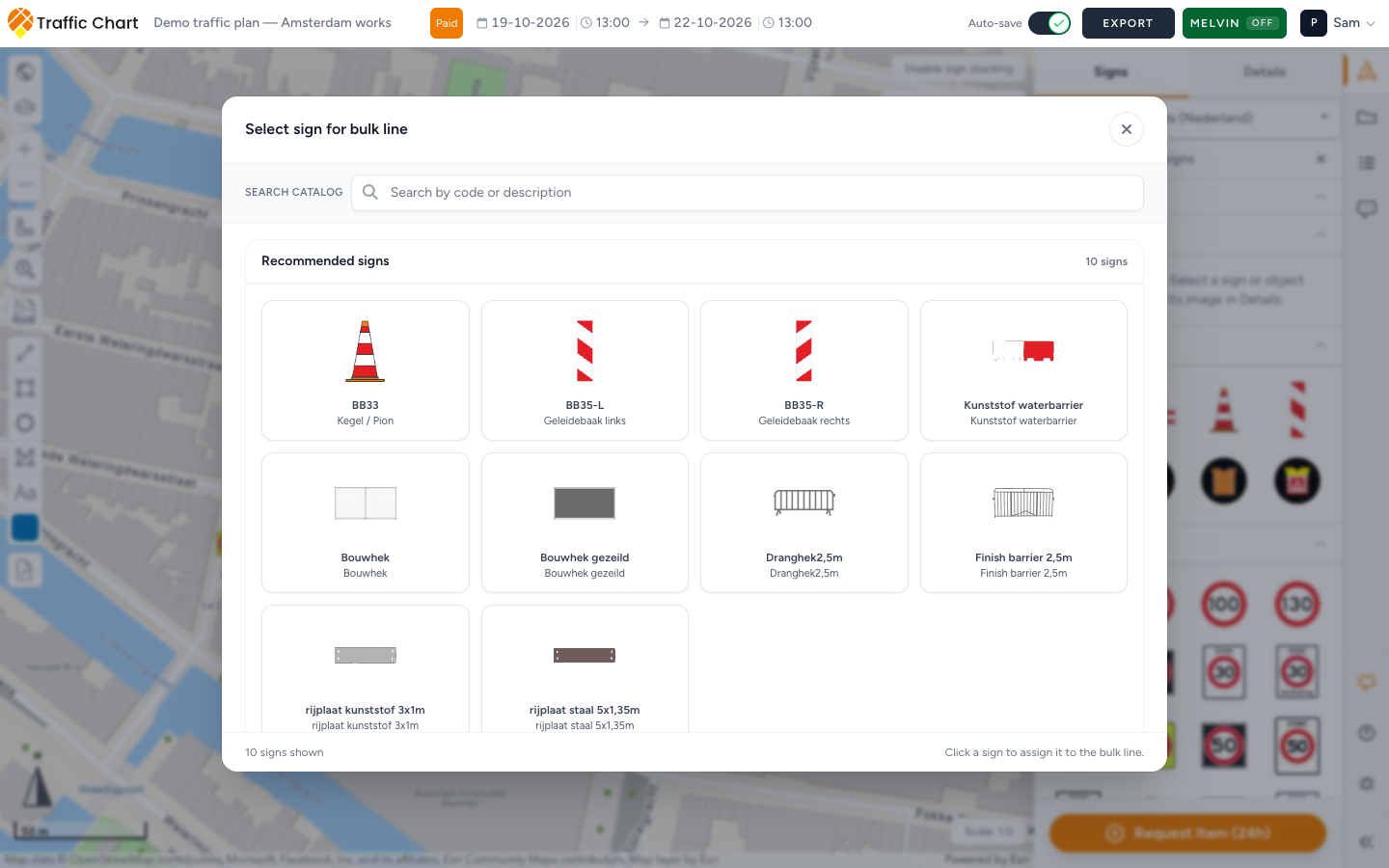Open the start date 19-10-2026 picker
Image resolution: width=1389 pixels, height=868 pixels.
pyautogui.click(x=523, y=23)
